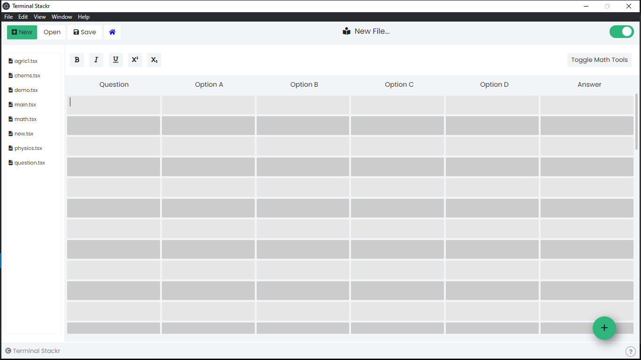
Task: Toggle italic formatting
Action: coord(96,60)
